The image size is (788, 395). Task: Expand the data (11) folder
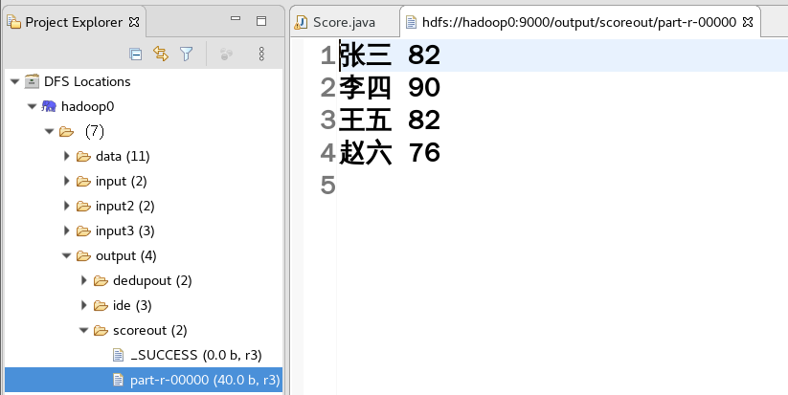coord(66,156)
